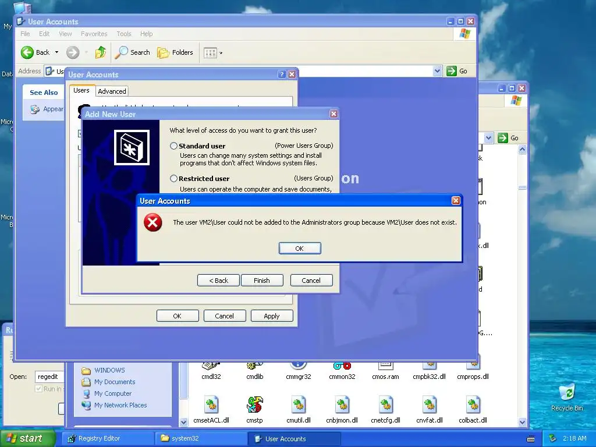Screen dimensions: 596x447
Task: Select the cnetcfg.dll file icon
Action: (385, 410)
